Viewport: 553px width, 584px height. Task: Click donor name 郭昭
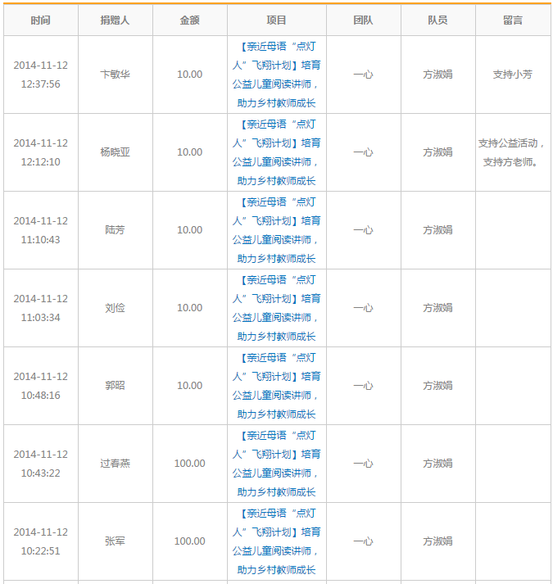[115, 386]
